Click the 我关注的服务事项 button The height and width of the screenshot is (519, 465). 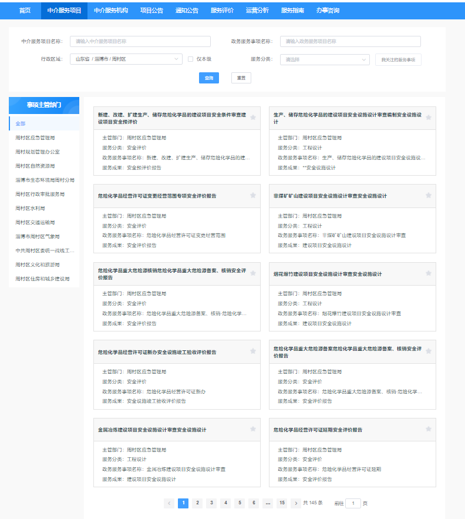(x=398, y=60)
